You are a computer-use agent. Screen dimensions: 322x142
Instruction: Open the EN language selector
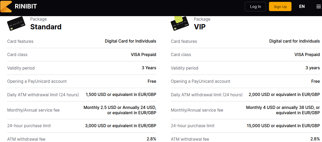pos(302,7)
